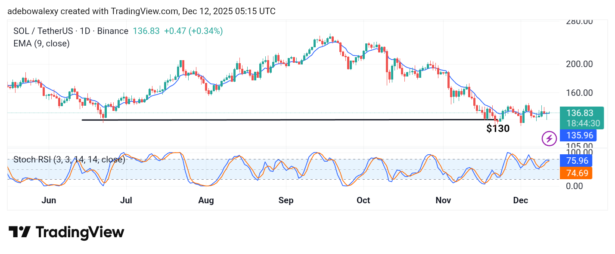Viewport: 615px width, 254px height.
Task: Click the blue Stoch RSI value 75.96
Action: [x=576, y=161]
